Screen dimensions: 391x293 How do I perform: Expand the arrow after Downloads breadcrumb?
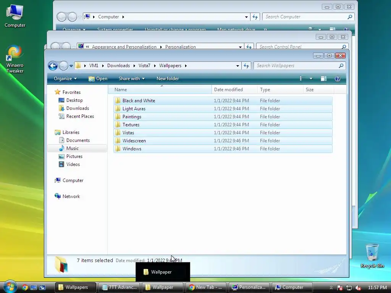point(134,66)
